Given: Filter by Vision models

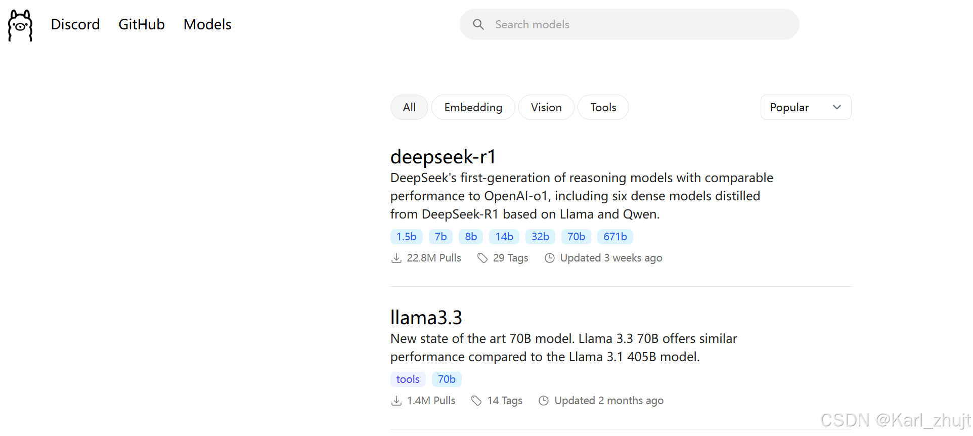Looking at the screenshot, I should pyautogui.click(x=546, y=107).
